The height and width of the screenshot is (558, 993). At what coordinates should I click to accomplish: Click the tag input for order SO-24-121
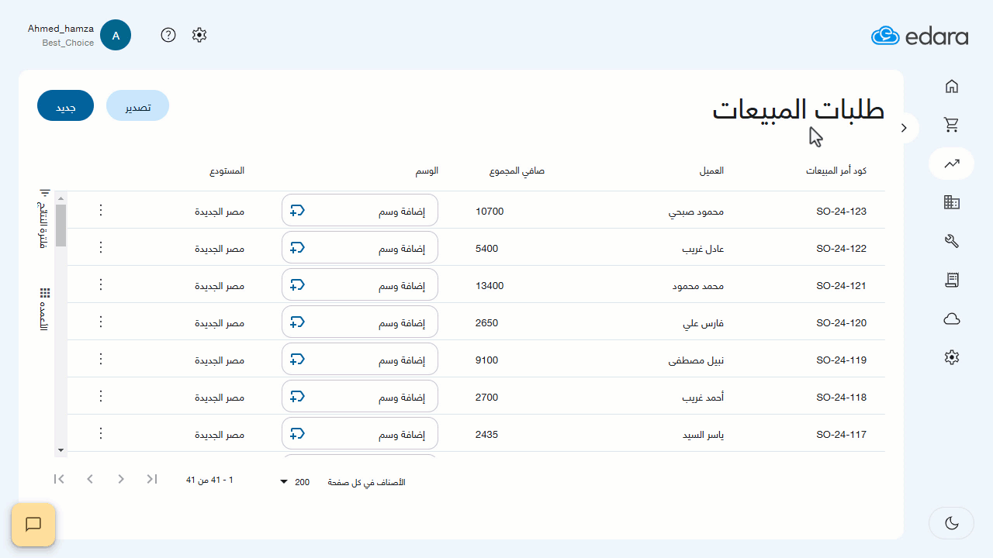(x=360, y=284)
